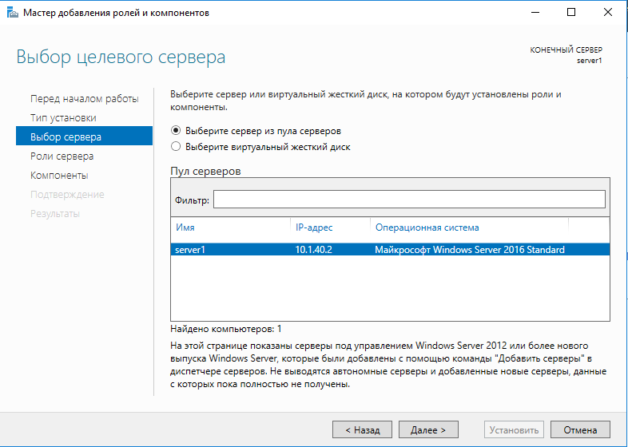
Task: Minimize the wizard window
Action: (x=535, y=13)
